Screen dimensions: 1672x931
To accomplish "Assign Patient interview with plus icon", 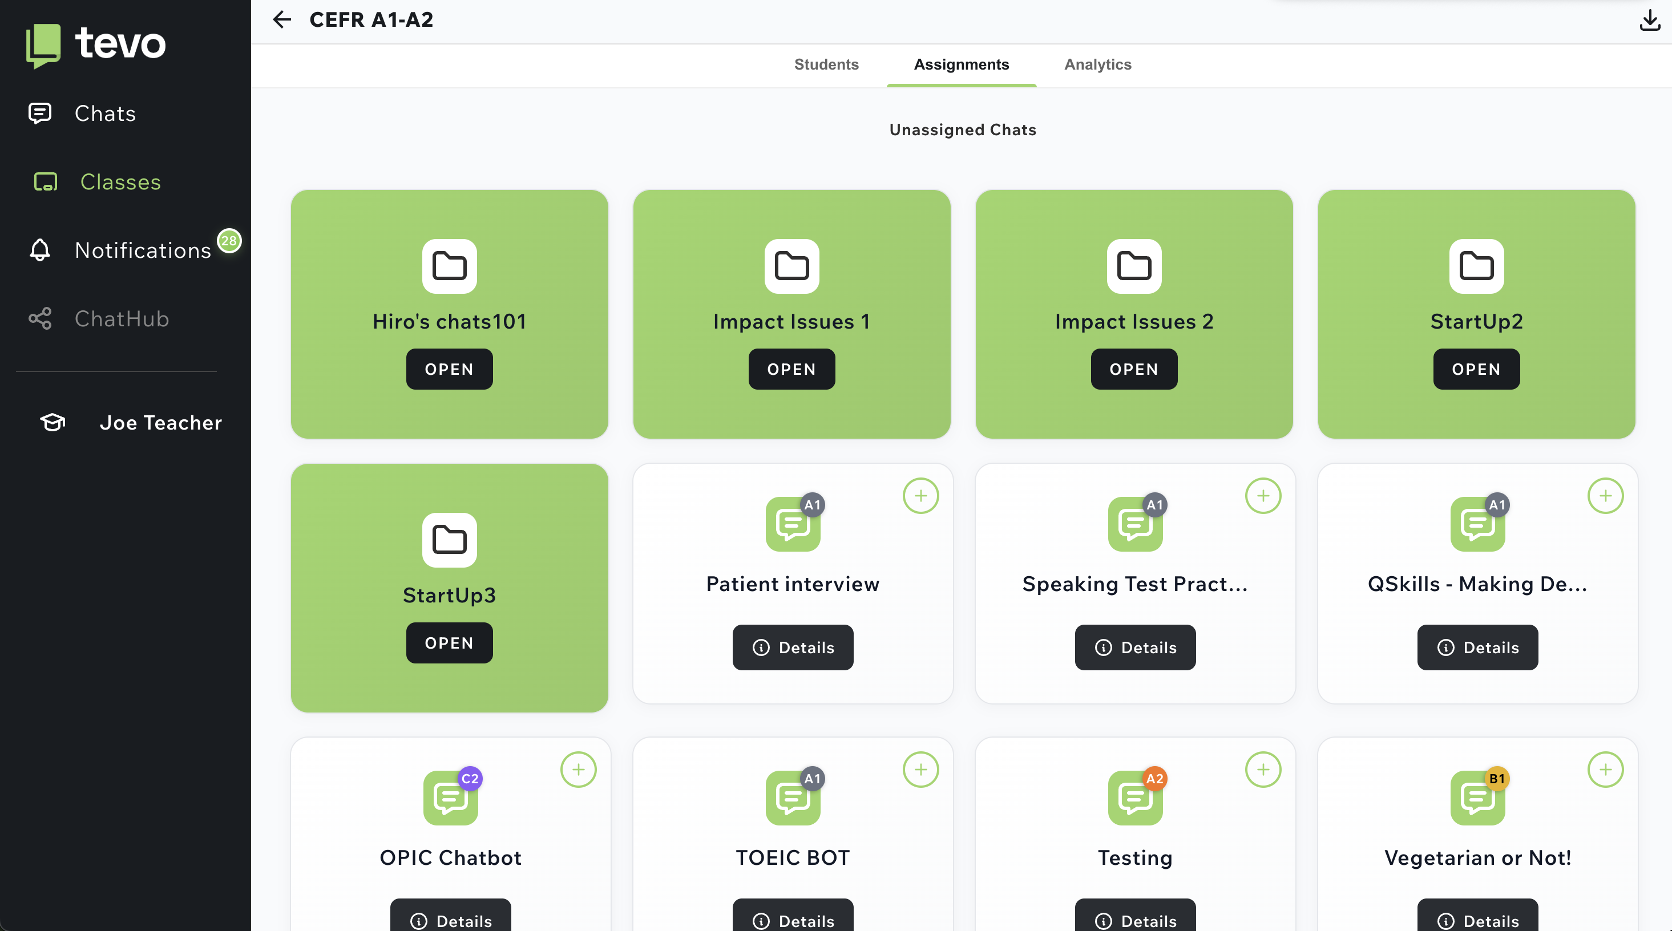I will 920,496.
